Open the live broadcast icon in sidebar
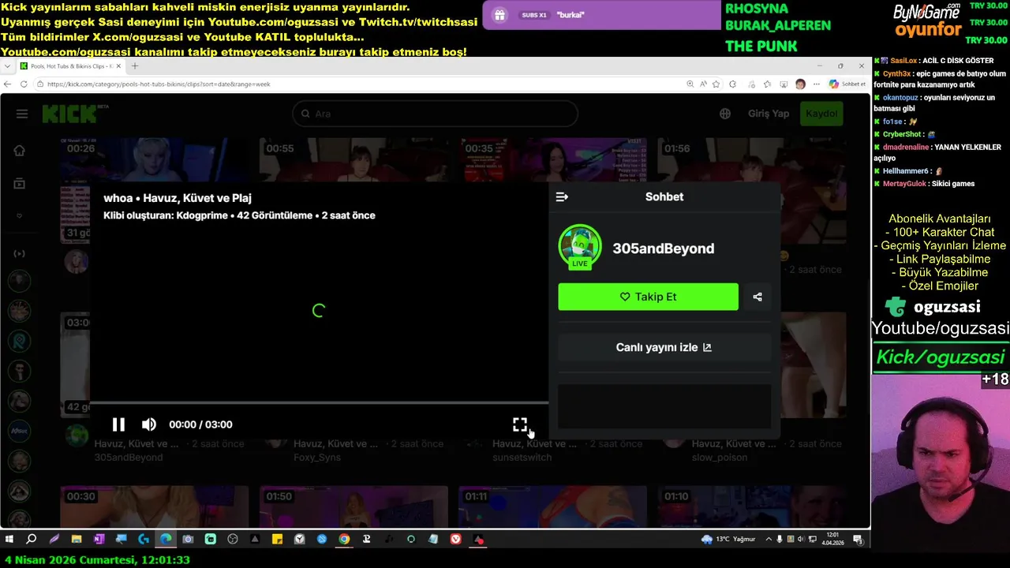1010x568 pixels. tap(20, 253)
